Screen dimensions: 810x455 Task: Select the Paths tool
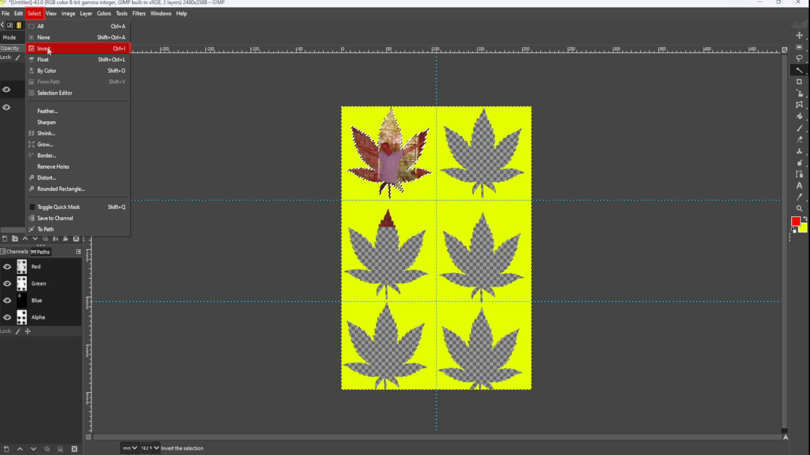pyautogui.click(x=799, y=174)
